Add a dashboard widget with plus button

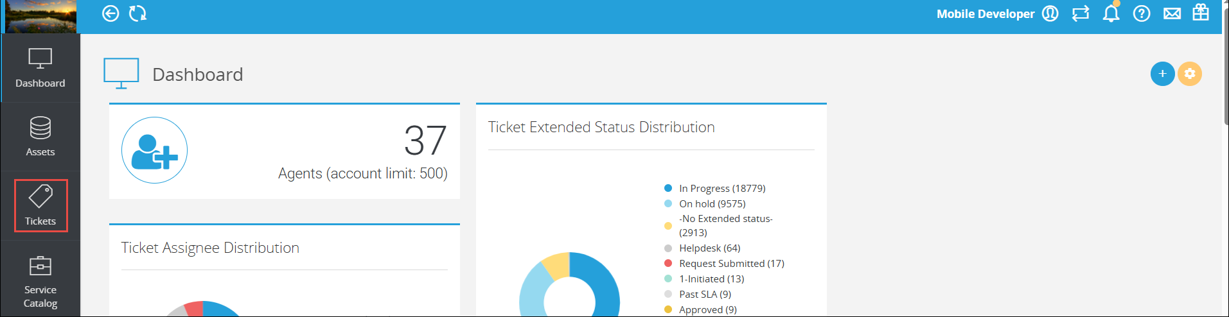1162,74
